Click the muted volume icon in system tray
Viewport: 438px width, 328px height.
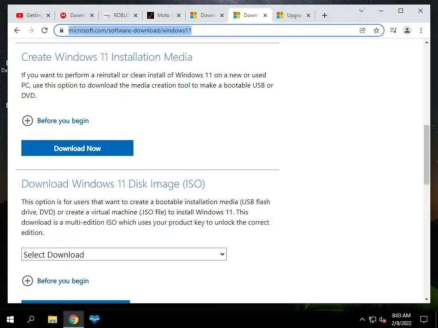(382, 319)
